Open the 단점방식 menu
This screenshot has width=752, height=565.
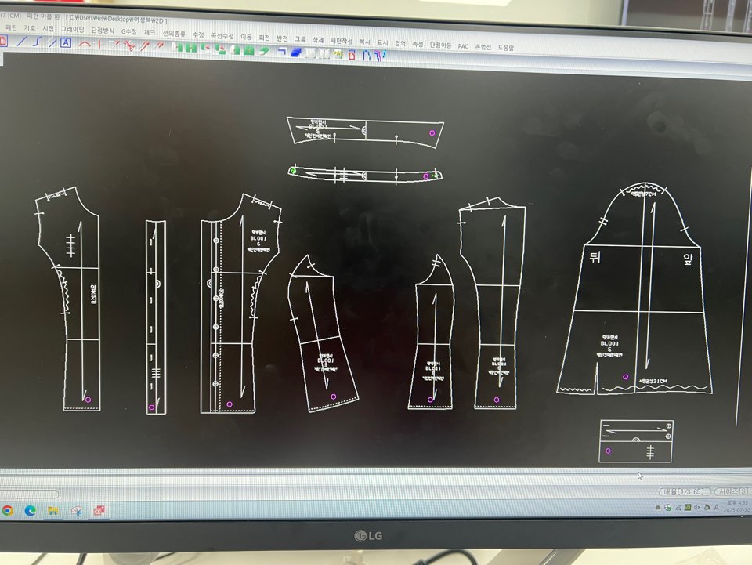[103, 30]
